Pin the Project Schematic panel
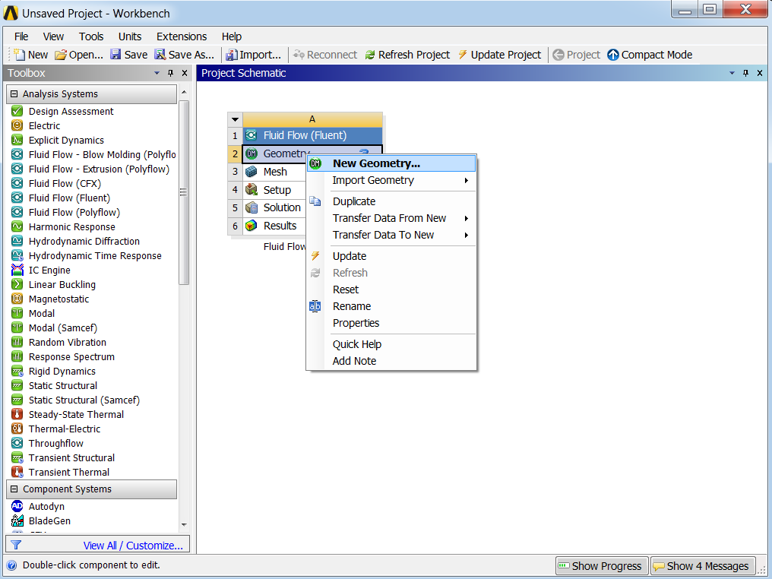The width and height of the screenshot is (772, 579). [x=745, y=73]
